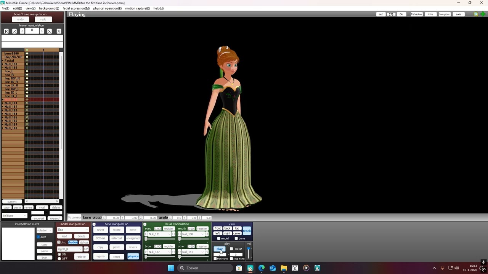Previous mouth morph arrow button
Screen dimensions: 488x274
pyautogui.click(x=180, y=234)
